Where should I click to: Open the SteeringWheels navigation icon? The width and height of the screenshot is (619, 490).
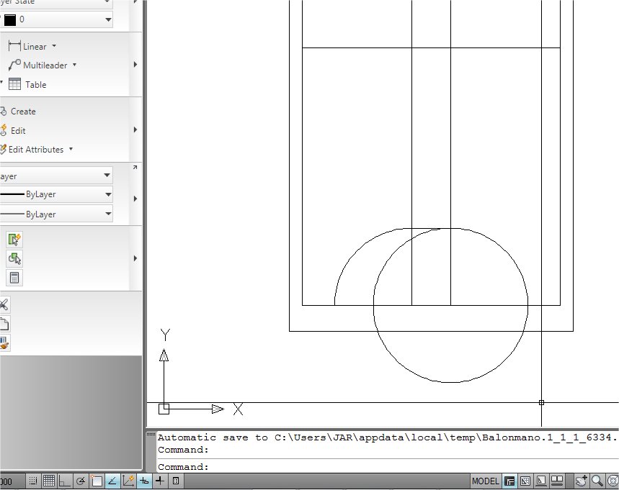613,481
